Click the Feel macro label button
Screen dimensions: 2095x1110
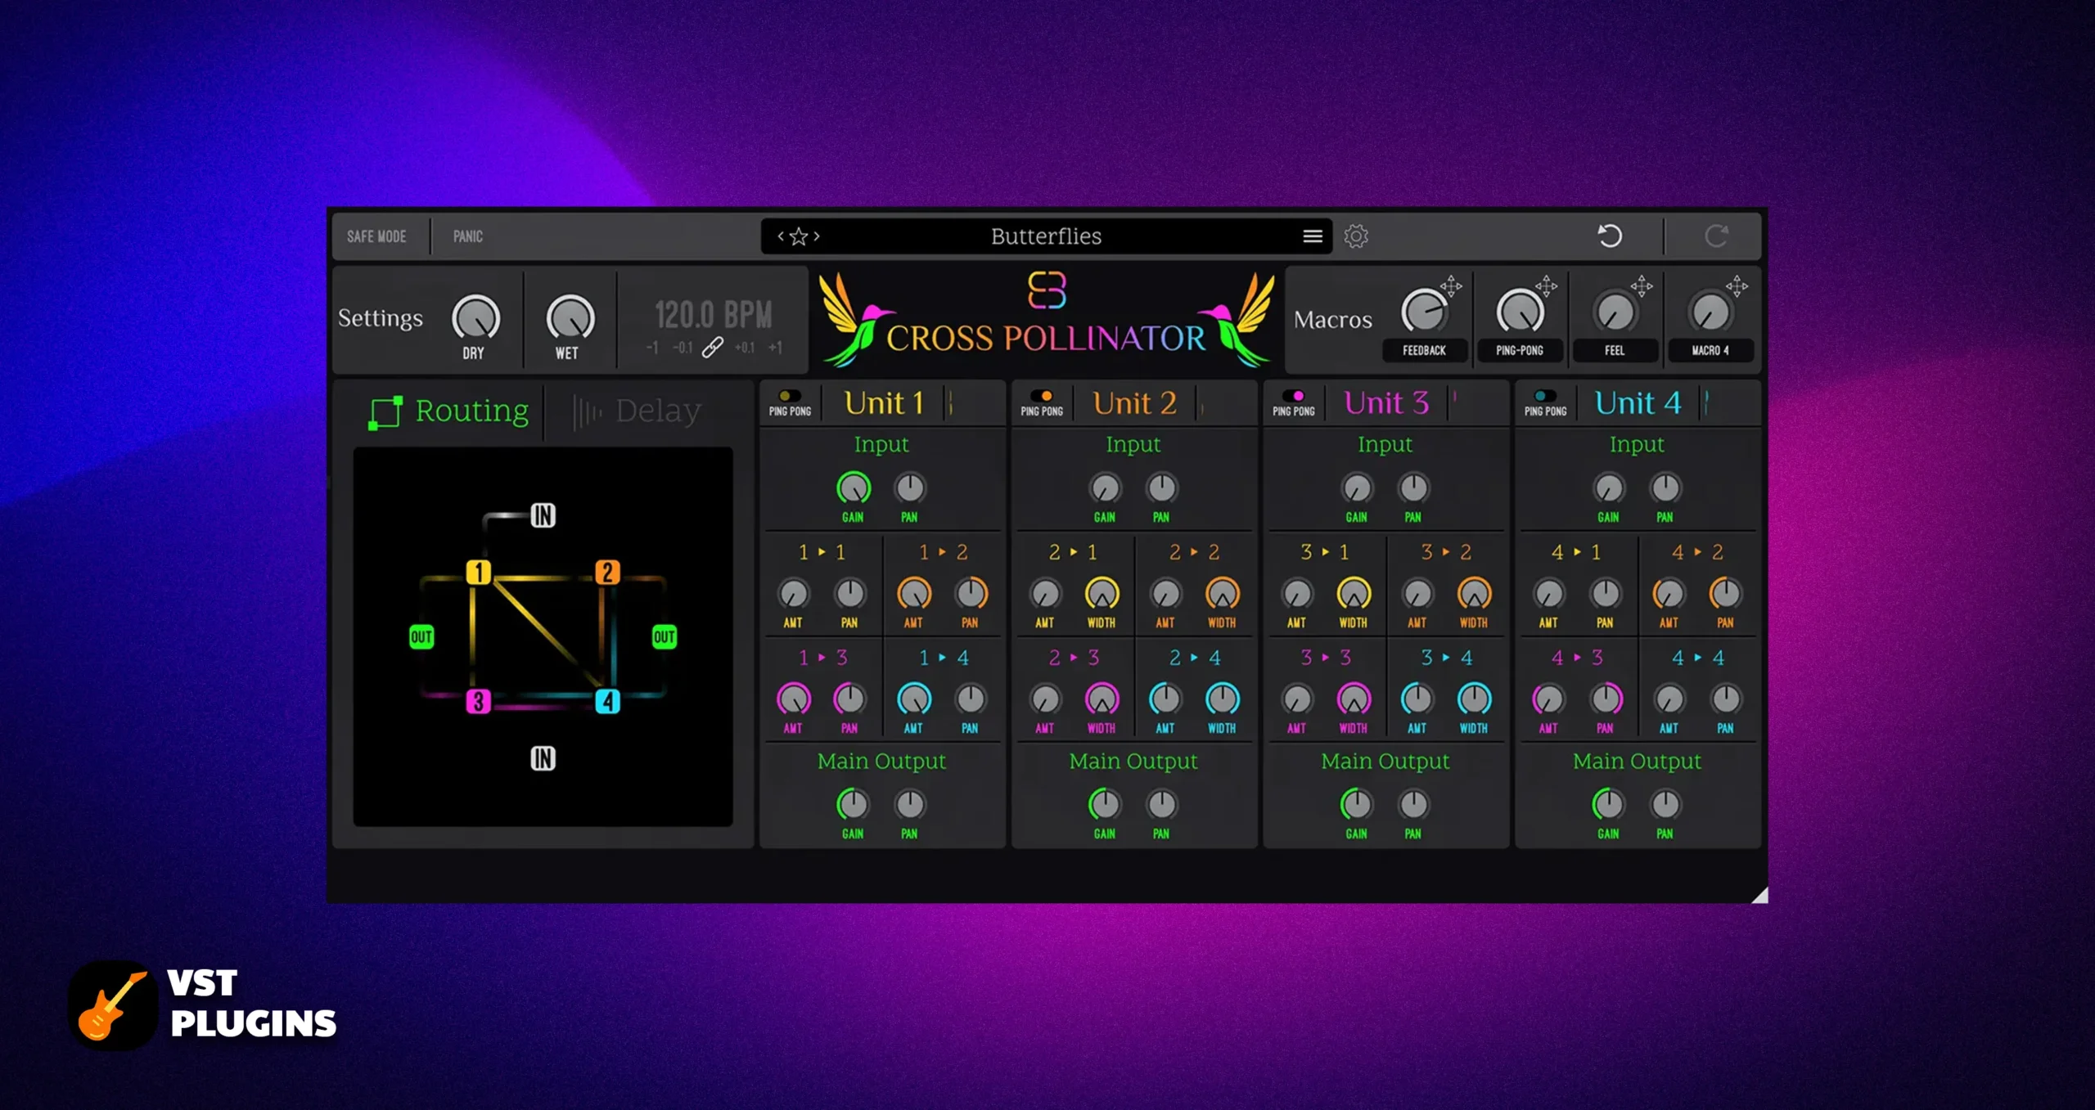coord(1615,350)
